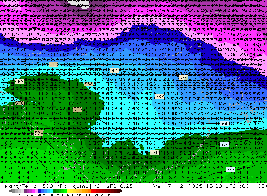Click the bright red legend color segment
Image resolution: width=267 pixels, height=196 pixels.
click(x=92, y=191)
